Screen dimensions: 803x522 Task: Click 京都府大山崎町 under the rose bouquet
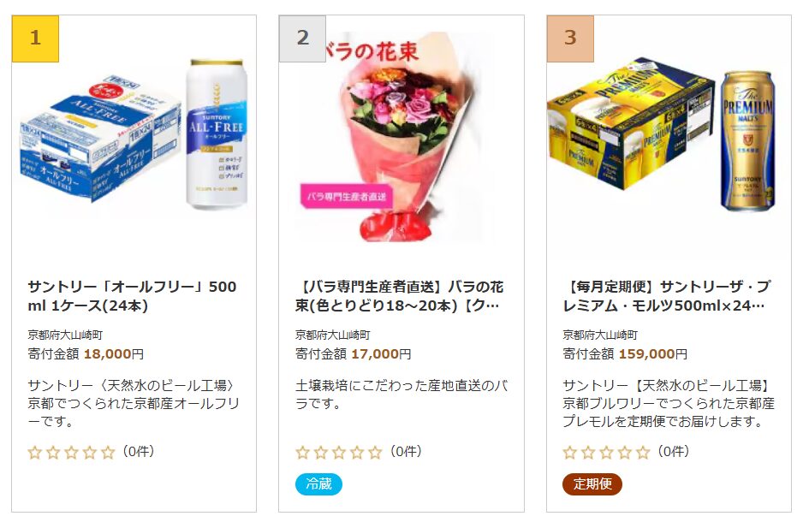[x=332, y=335]
